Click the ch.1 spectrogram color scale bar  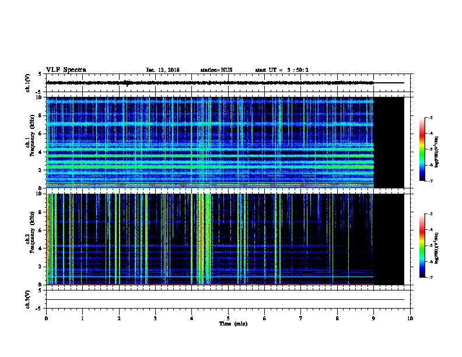point(422,149)
